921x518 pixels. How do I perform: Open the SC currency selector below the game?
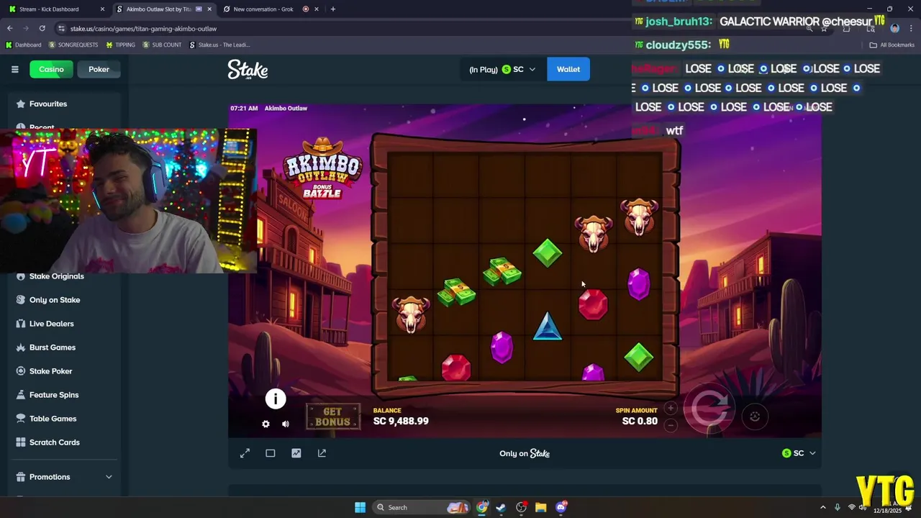pos(799,453)
